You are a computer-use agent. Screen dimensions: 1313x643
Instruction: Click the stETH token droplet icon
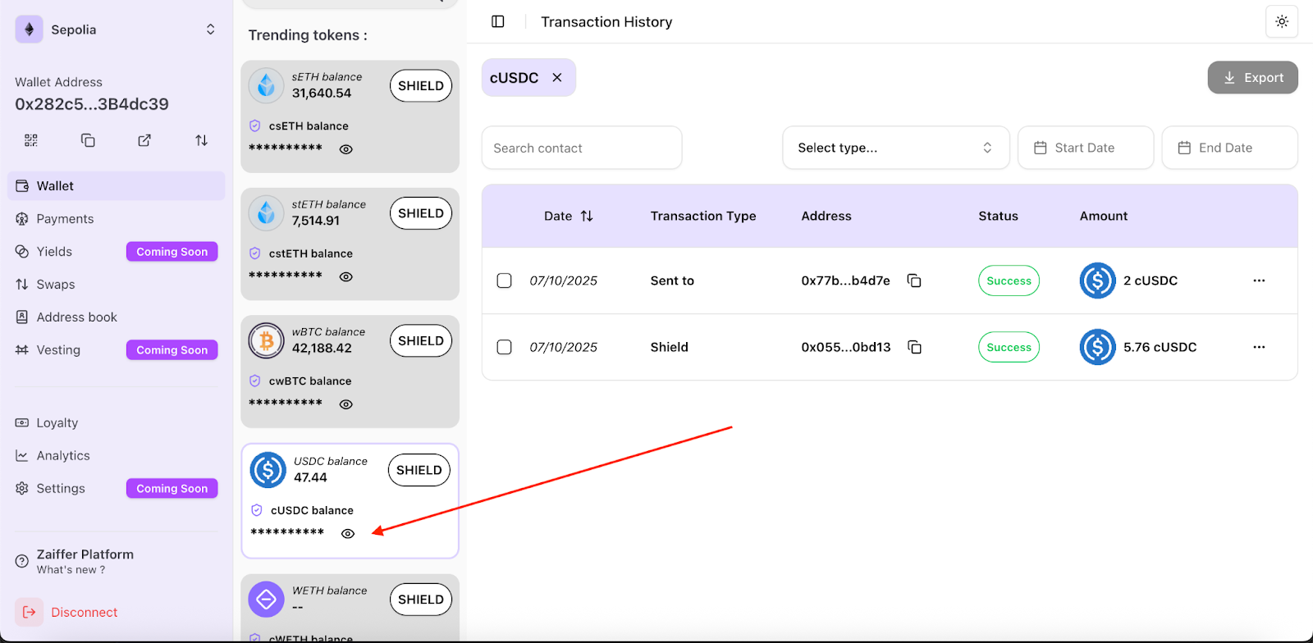coord(266,212)
